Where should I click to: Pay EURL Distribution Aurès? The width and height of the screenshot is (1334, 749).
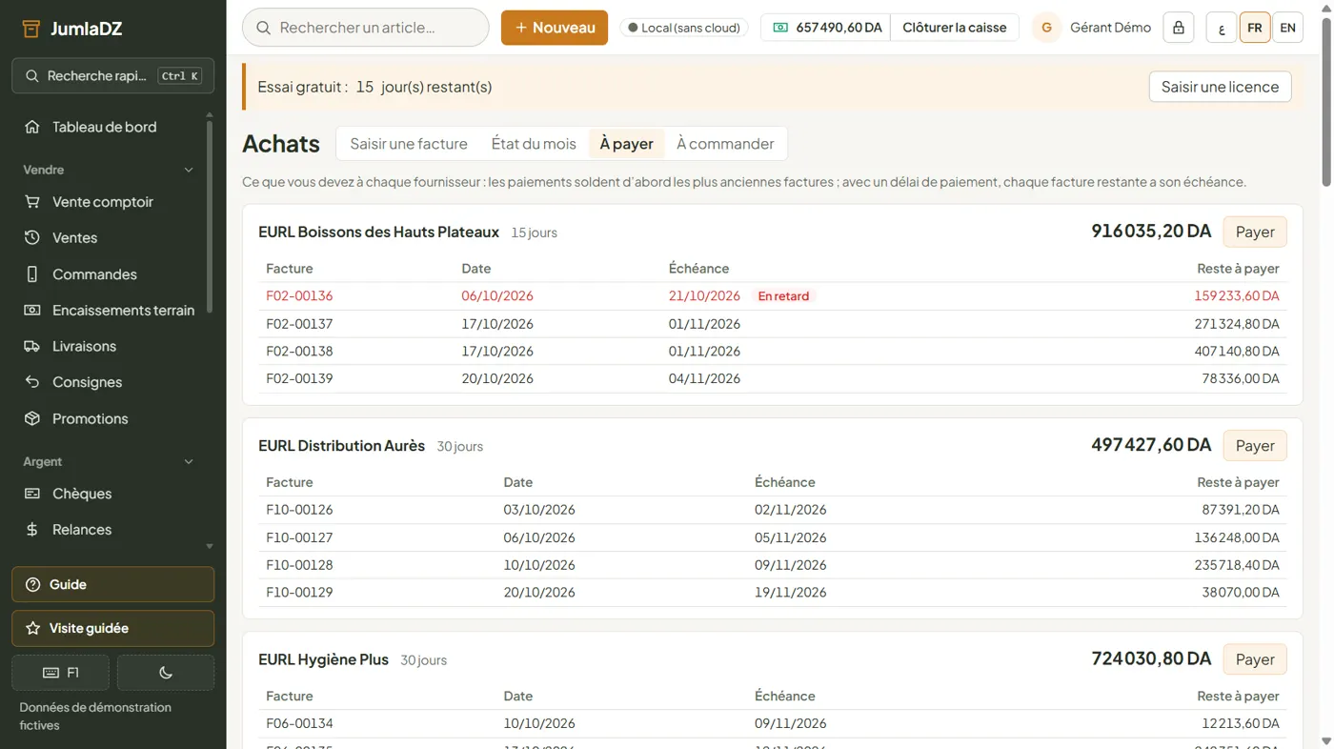click(x=1255, y=446)
